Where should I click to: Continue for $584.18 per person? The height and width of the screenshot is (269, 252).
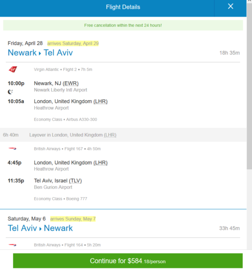click(128, 261)
